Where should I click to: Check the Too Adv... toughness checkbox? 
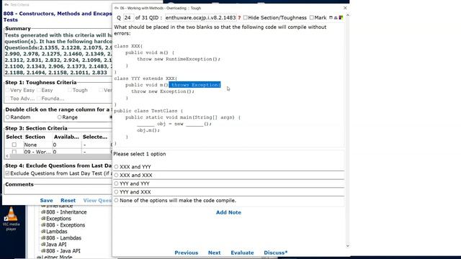(7, 99)
